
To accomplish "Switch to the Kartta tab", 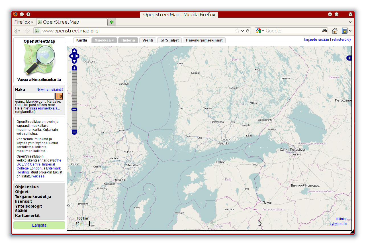I will 82,40.
